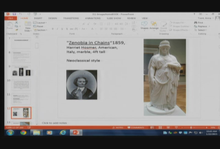This screenshot has width=220, height=149.
Task: Open Internet Explorer from the taskbar
Action: pyautogui.click(x=63, y=132)
